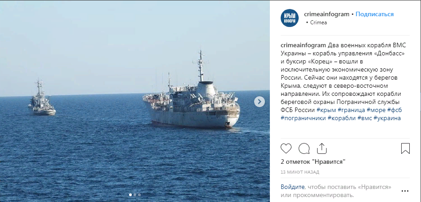The height and width of the screenshot is (202, 421).
Task: Share the post via the share icon
Action: pyautogui.click(x=322, y=148)
